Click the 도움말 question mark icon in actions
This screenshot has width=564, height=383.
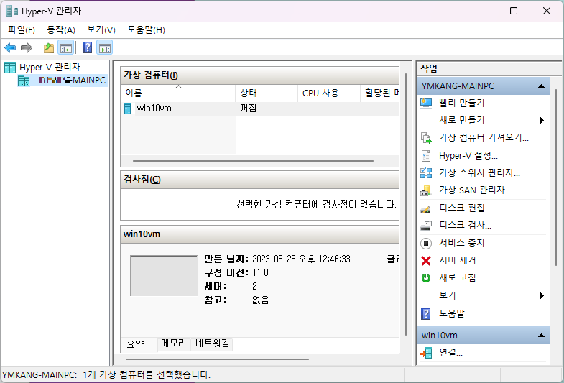(x=426, y=313)
